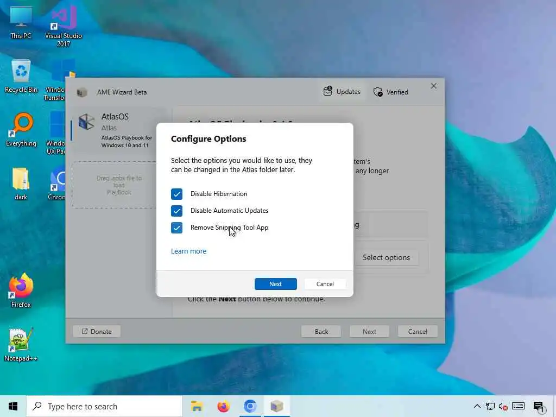Open Firefox from the taskbar
556x417 pixels.
click(223, 406)
